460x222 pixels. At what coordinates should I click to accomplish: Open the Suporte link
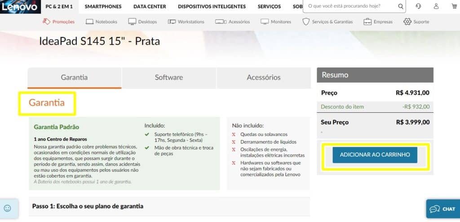tap(421, 21)
